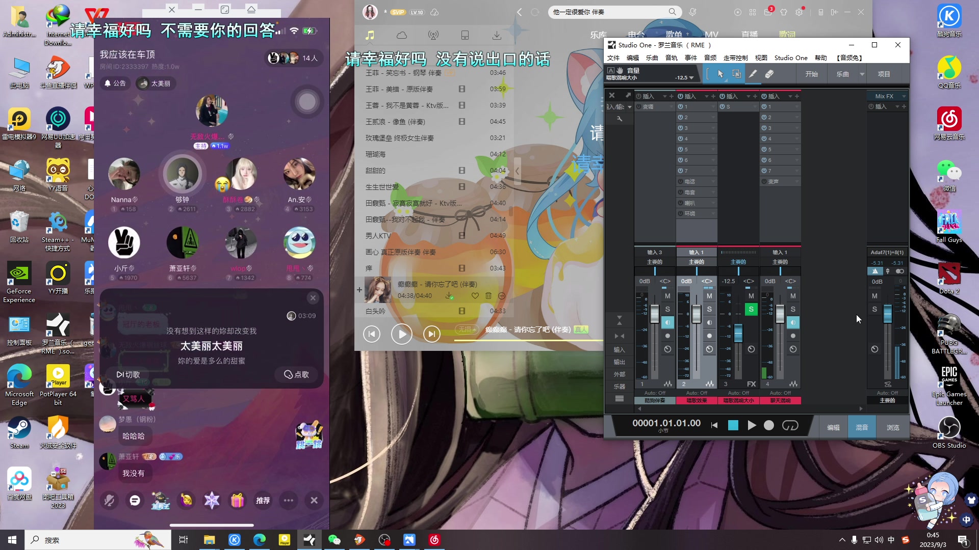Open the 乐曲 dropdown arrow in Studio One
Screen dimensions: 979x550
click(x=862, y=74)
